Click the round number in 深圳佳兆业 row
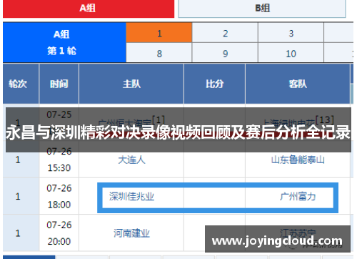Viewport: 357px width, 259px height. 18,197
